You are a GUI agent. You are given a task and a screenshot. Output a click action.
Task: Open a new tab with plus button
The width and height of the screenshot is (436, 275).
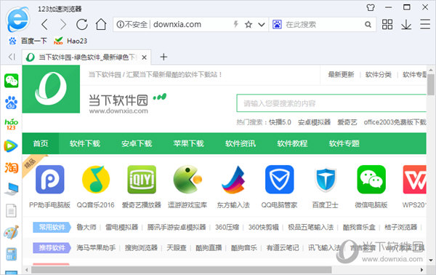coord(163,57)
